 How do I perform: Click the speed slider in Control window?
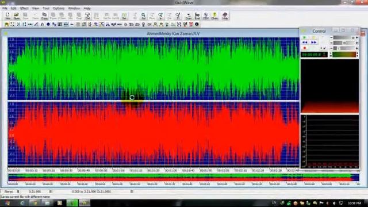coord(344,48)
